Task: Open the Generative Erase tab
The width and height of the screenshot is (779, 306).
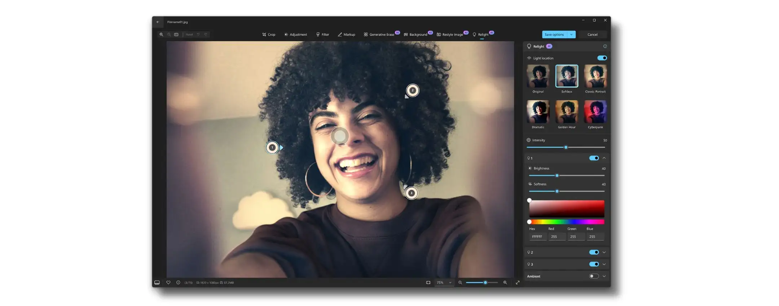Action: 379,35
